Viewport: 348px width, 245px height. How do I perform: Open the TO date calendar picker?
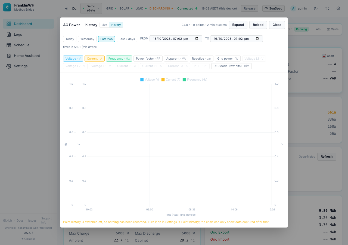(257, 39)
